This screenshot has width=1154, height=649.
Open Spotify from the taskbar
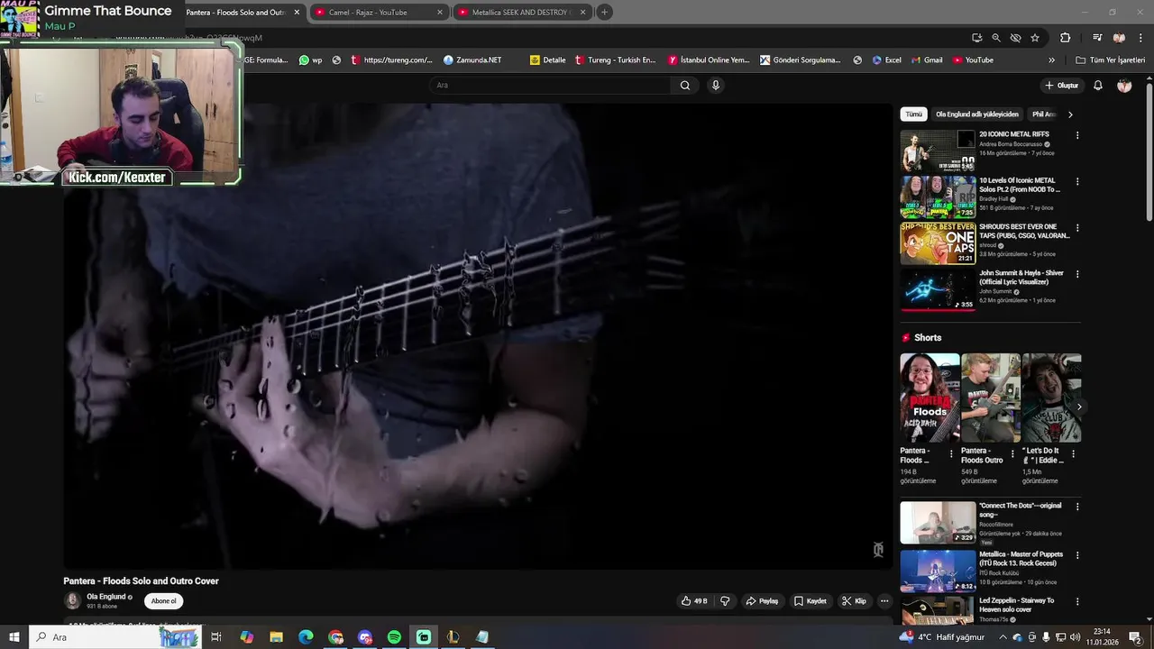(x=394, y=637)
